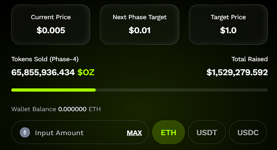Click the $OZ token symbol
Image resolution: width=277 pixels, height=150 pixels.
pyautogui.click(x=86, y=72)
